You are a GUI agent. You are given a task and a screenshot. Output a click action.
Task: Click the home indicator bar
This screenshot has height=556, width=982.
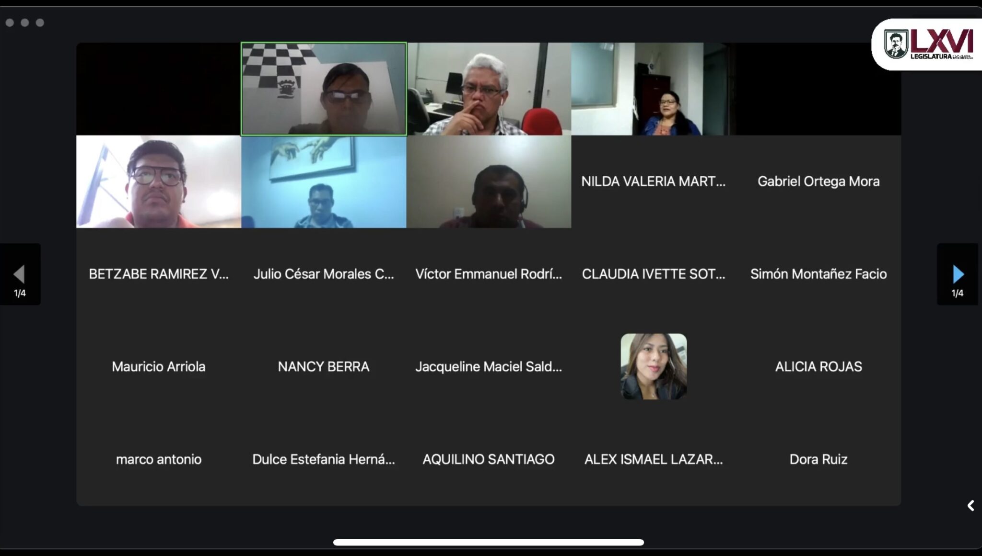[489, 542]
